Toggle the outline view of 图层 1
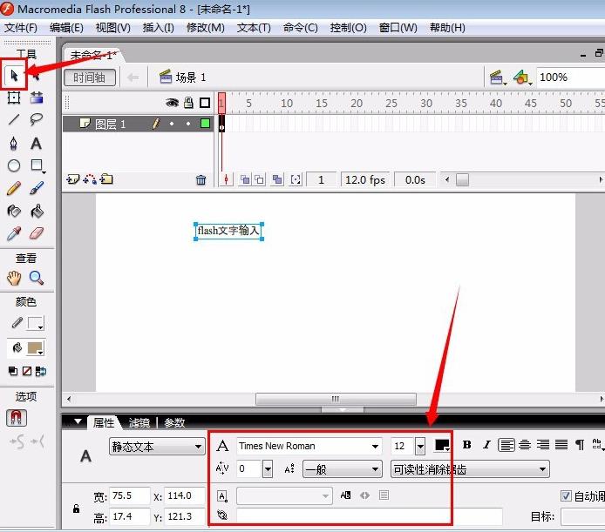The height and width of the screenshot is (532, 605). pos(205,124)
